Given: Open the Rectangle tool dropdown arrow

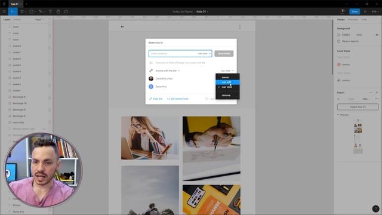Looking at the screenshot, I should coord(35,12).
